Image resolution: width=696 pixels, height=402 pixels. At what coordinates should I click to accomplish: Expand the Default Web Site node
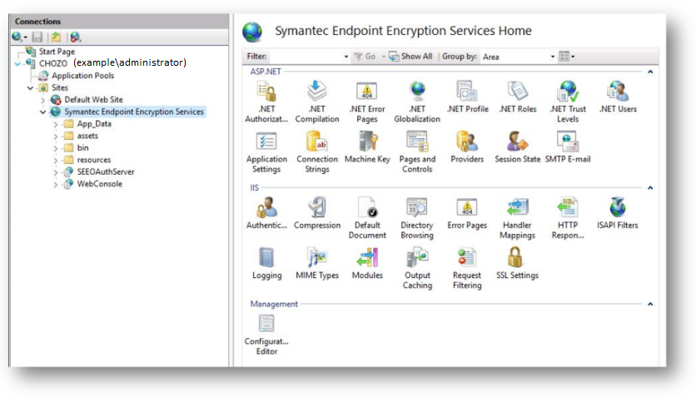(x=43, y=100)
